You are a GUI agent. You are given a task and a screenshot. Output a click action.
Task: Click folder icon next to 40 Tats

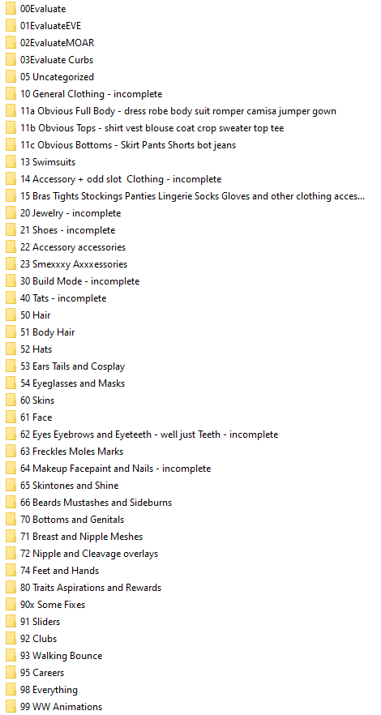11,298
